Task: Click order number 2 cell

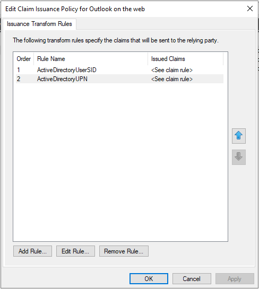Action: (x=19, y=79)
